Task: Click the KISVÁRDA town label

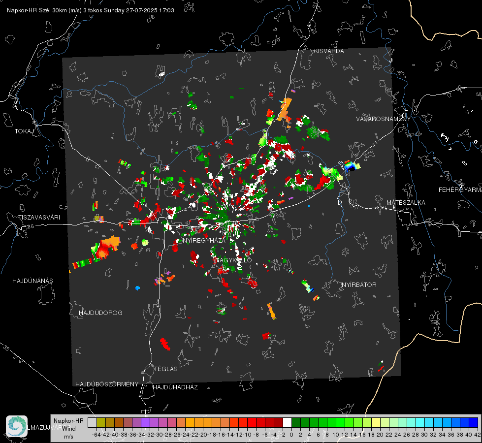Action: (329, 51)
